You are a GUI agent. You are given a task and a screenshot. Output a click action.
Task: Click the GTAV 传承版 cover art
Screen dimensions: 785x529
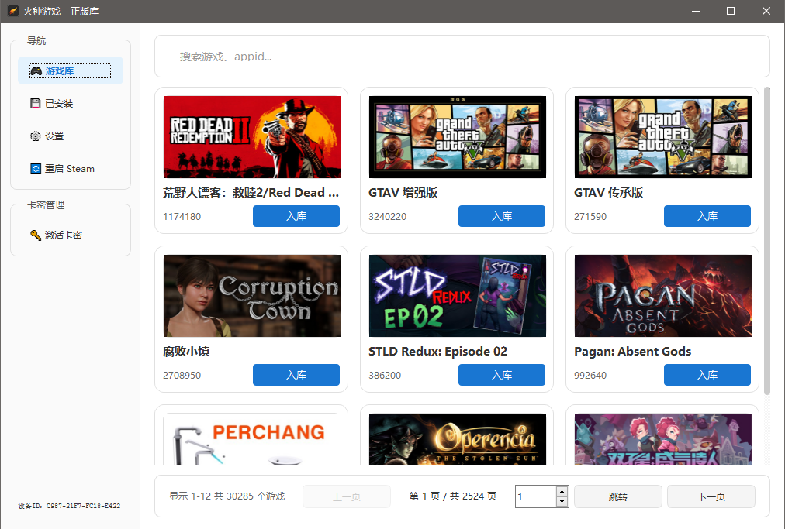tap(662, 136)
